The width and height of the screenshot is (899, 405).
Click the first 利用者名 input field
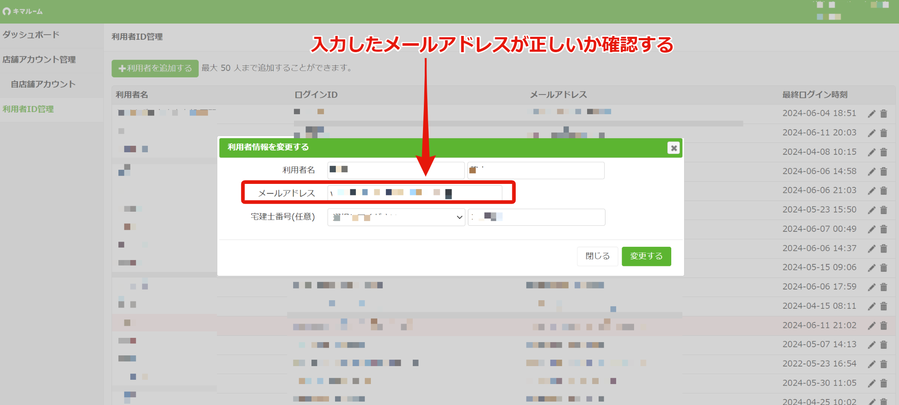coord(396,170)
